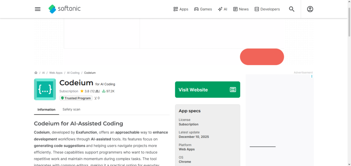The width and height of the screenshot is (351, 166).
Task: Go to home via breadcrumb house icon
Action: point(36,73)
